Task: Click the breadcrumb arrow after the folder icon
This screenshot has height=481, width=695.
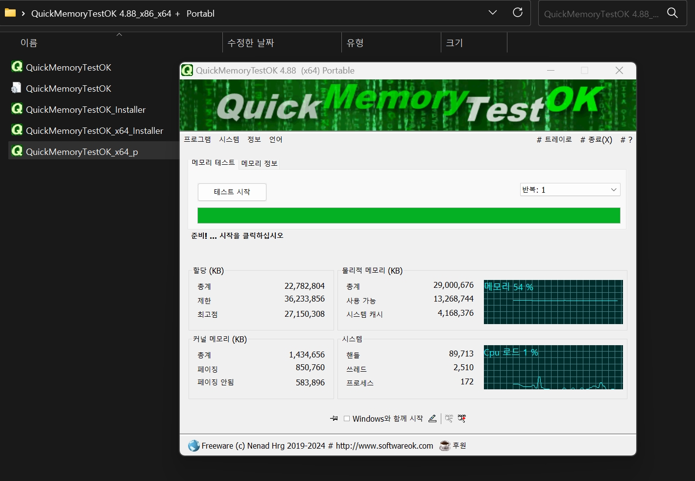Action: 23,14
